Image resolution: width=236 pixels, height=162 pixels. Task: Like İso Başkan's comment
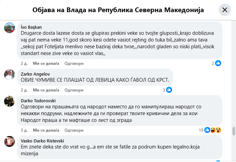click(46, 63)
